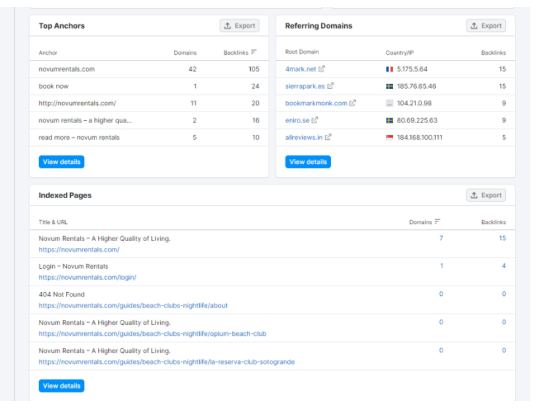Open the https://novumrentals.com/ page link
The height and width of the screenshot is (408, 544).
(79, 250)
